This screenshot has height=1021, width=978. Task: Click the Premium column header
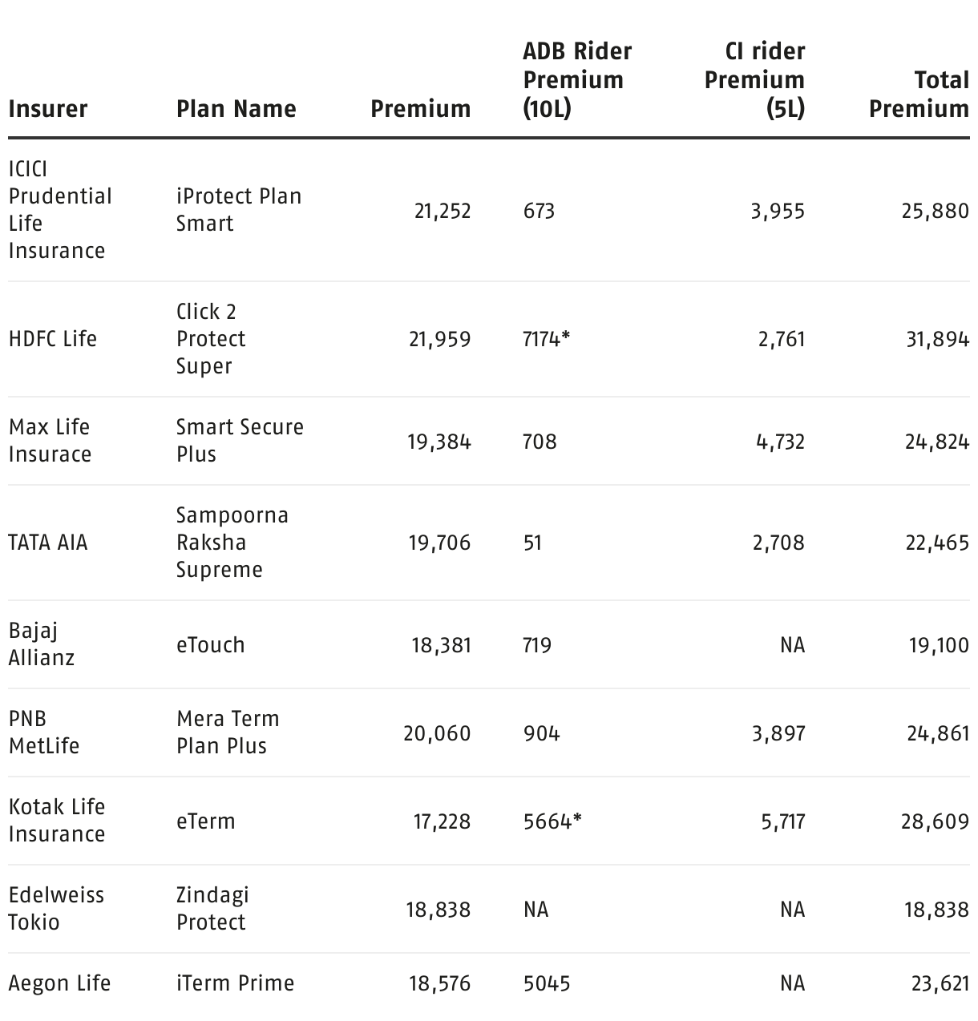tap(420, 109)
